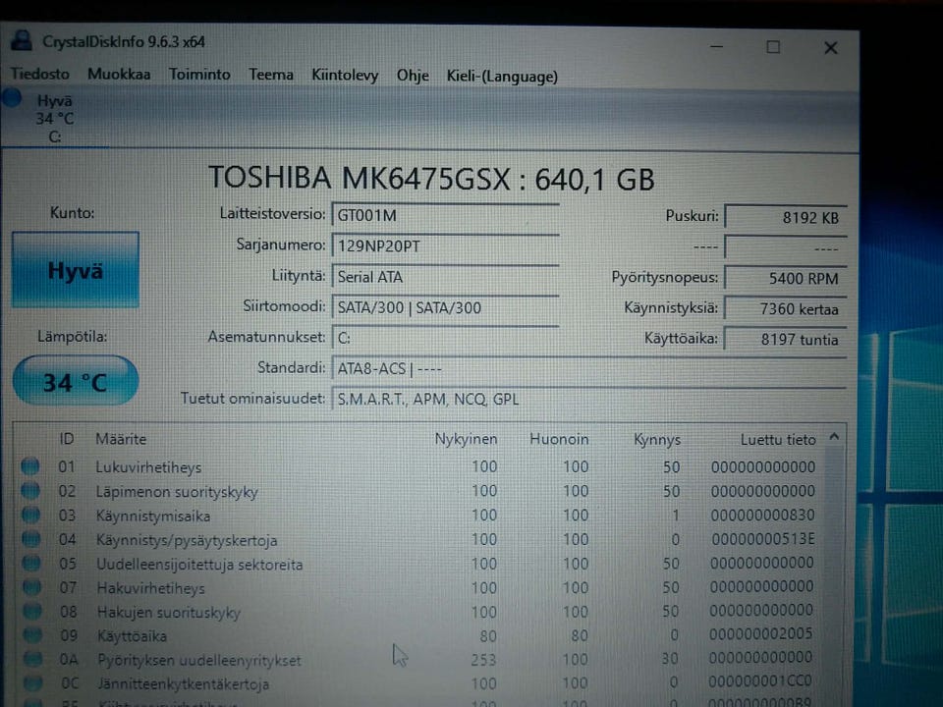Image resolution: width=943 pixels, height=707 pixels.
Task: Click the scroll-up arrow of the attribute list
Action: [834, 436]
